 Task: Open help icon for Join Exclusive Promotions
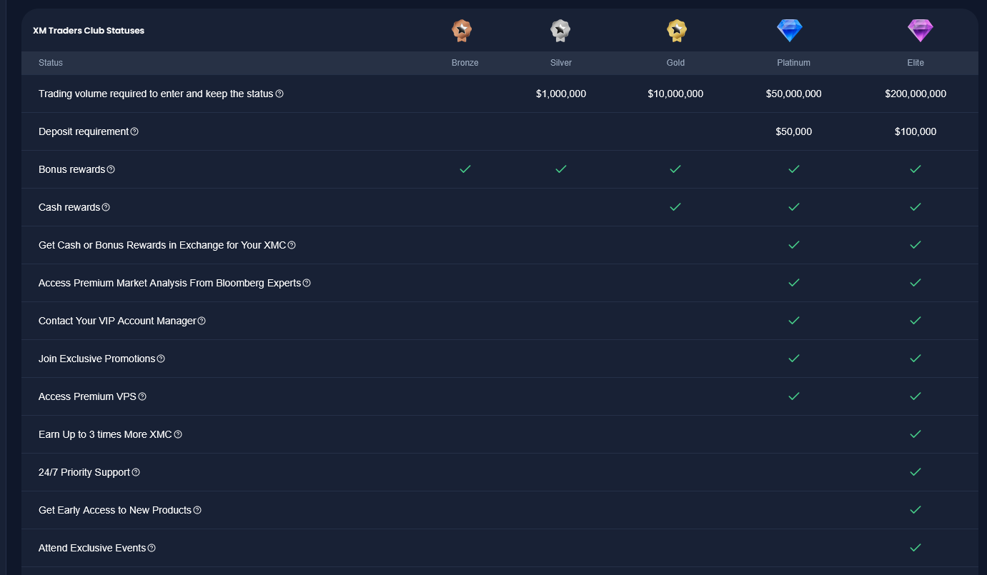click(161, 359)
